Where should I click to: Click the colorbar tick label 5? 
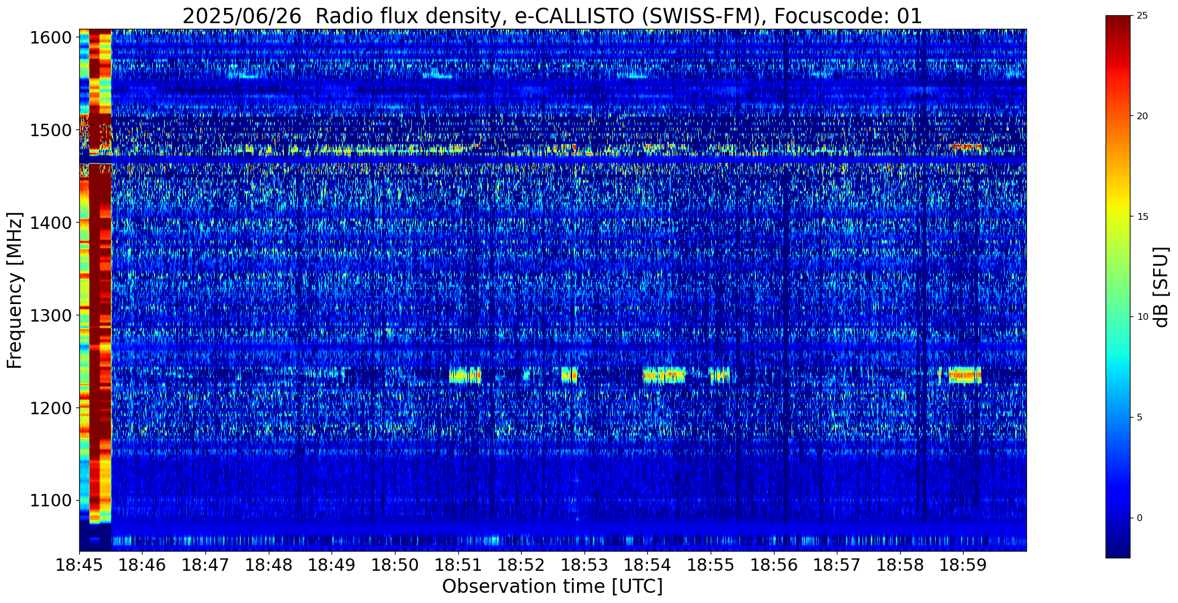coord(1140,418)
